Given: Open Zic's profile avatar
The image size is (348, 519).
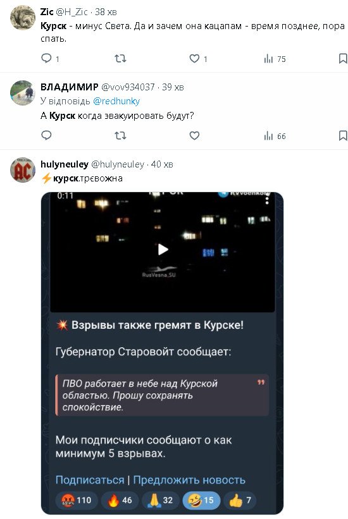Looking at the screenshot, I should pos(23,17).
